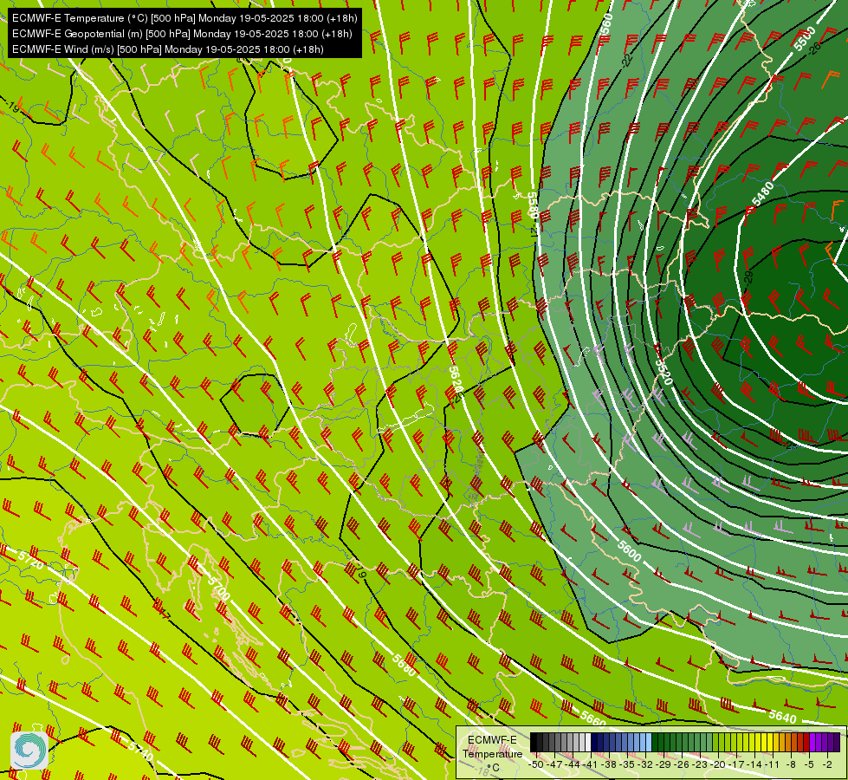
Task: Click the -11 value in legend
Action: coord(774,764)
